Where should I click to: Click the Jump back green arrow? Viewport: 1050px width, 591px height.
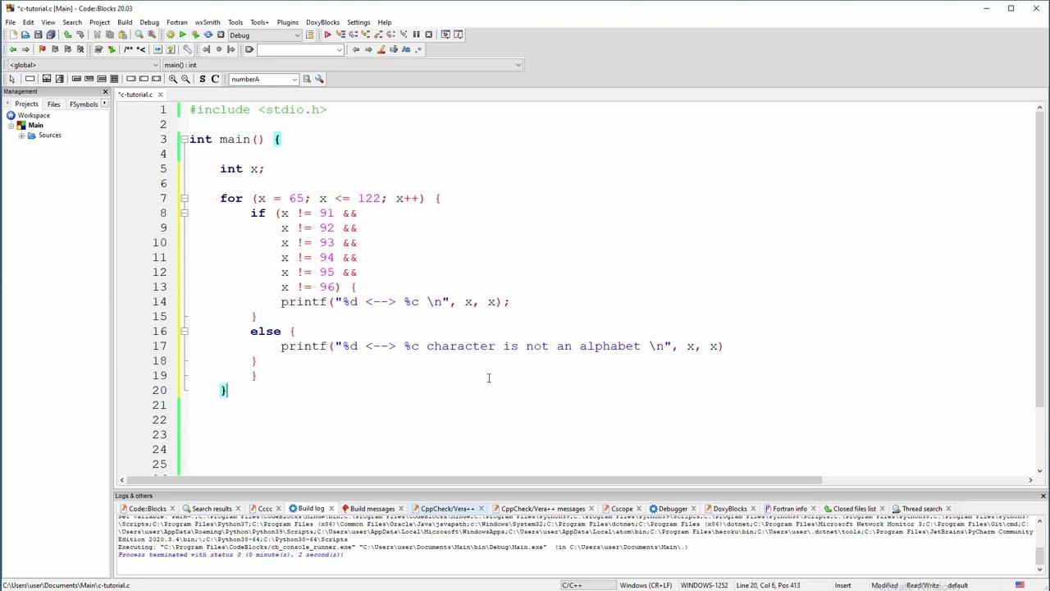(13, 49)
